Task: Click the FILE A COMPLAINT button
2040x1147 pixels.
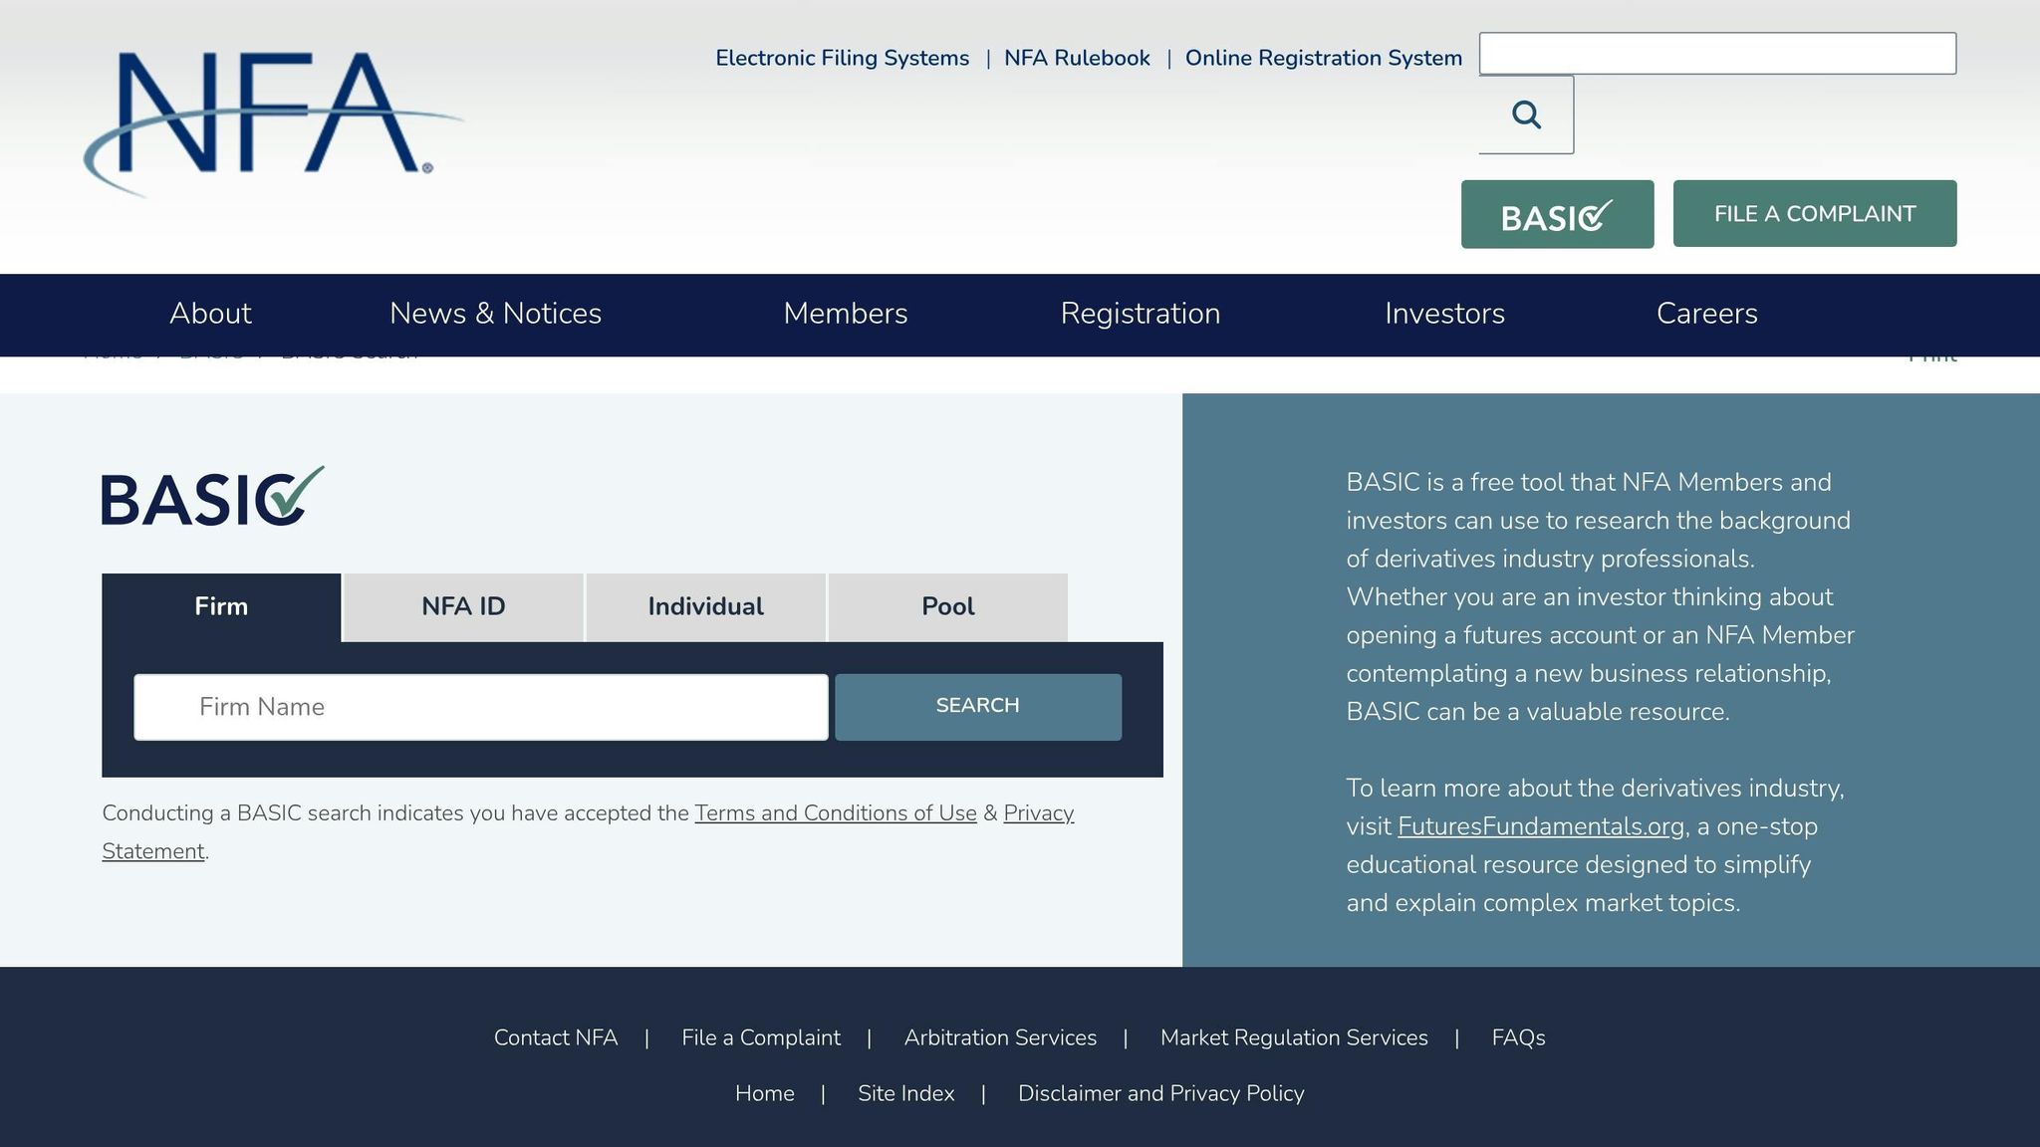Action: click(1815, 213)
